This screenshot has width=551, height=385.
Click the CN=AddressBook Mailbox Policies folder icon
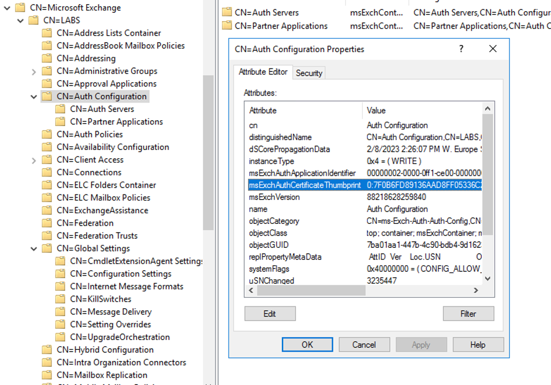tap(47, 45)
